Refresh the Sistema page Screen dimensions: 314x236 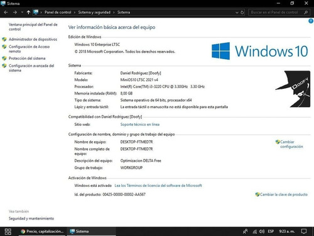[242, 13]
